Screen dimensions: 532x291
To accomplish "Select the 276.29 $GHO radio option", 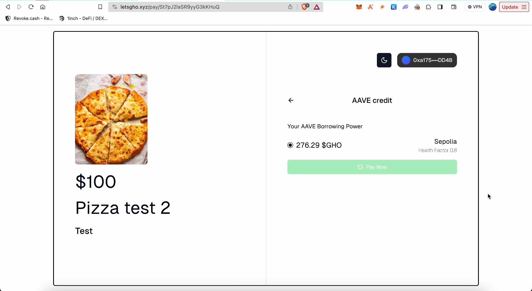I will point(290,145).
